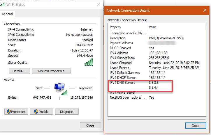Click the Wi-Fi signal icon in title bar

[x=3, y=4]
